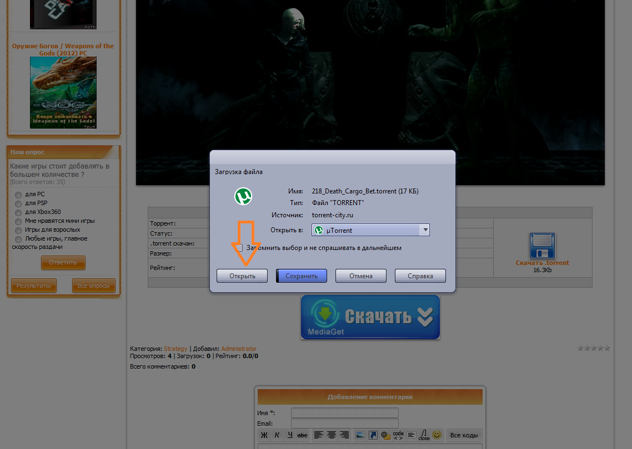Click the Weapons of the Gods cover thumbnail
632x449 pixels.
[63, 93]
